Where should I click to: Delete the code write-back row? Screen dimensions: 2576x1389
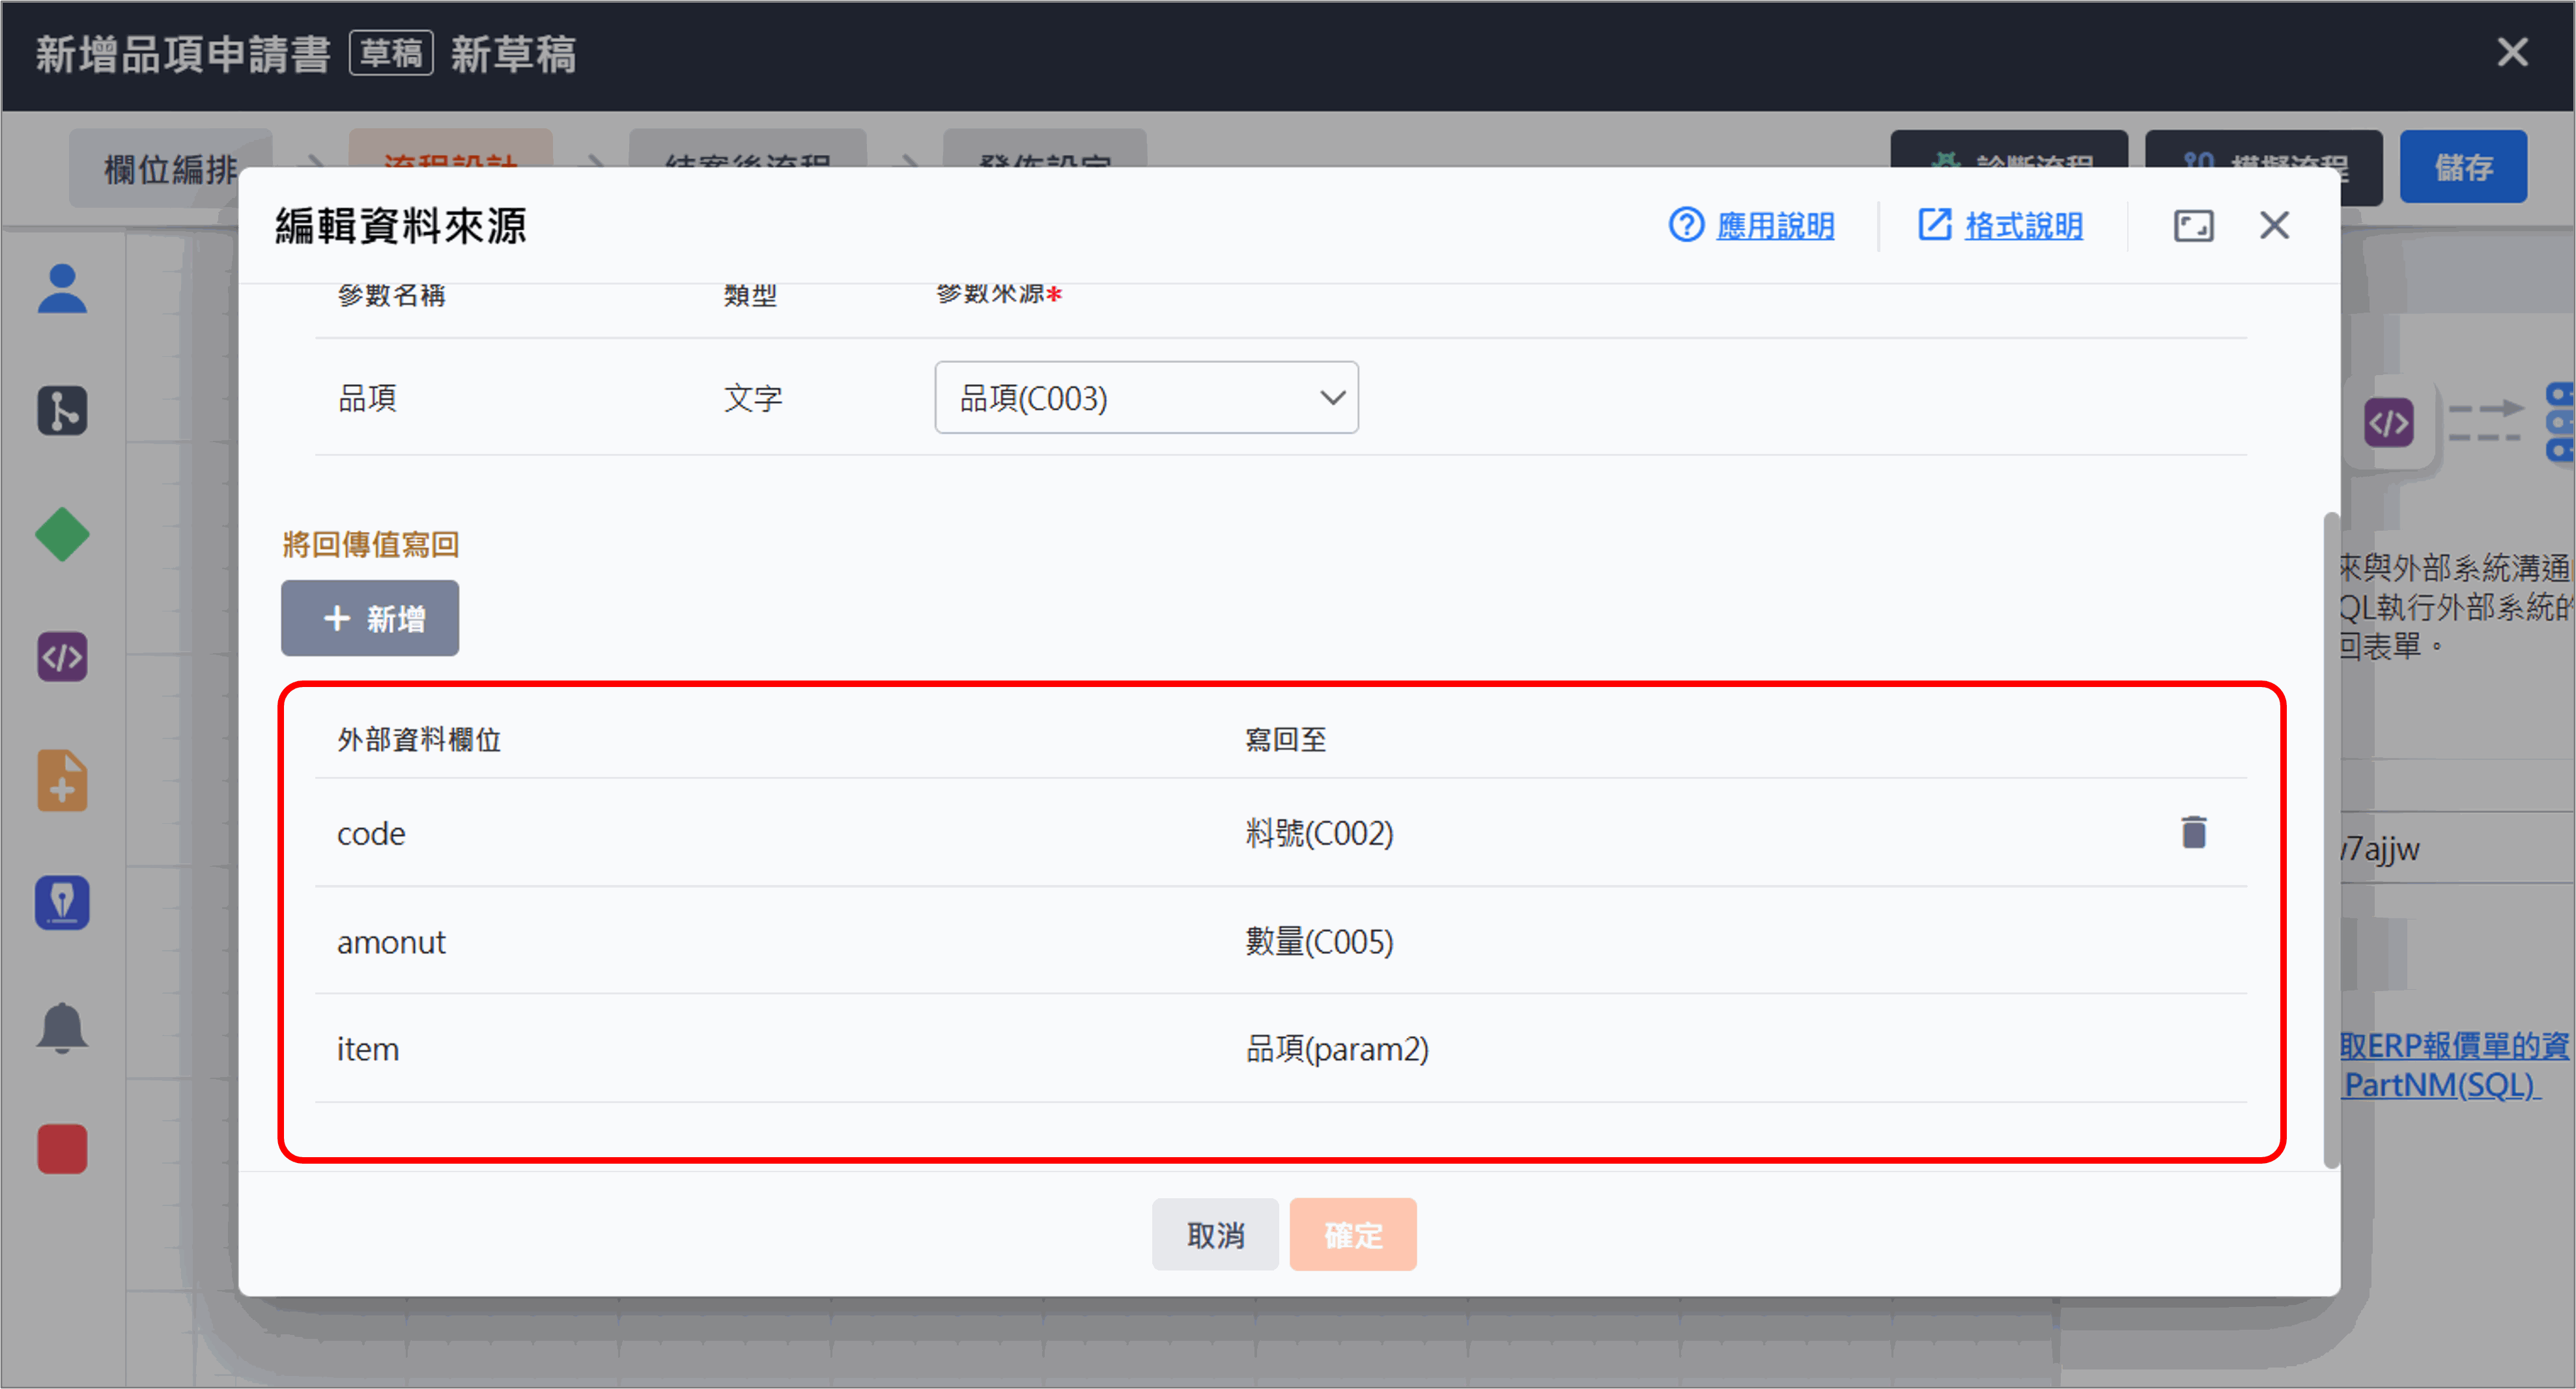coord(2193,832)
